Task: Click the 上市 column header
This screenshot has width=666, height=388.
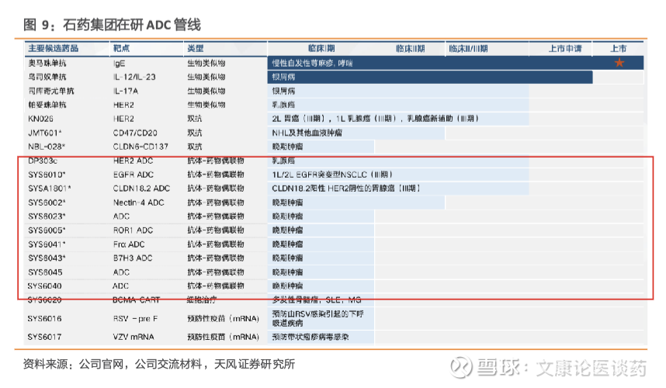Action: click(619, 48)
